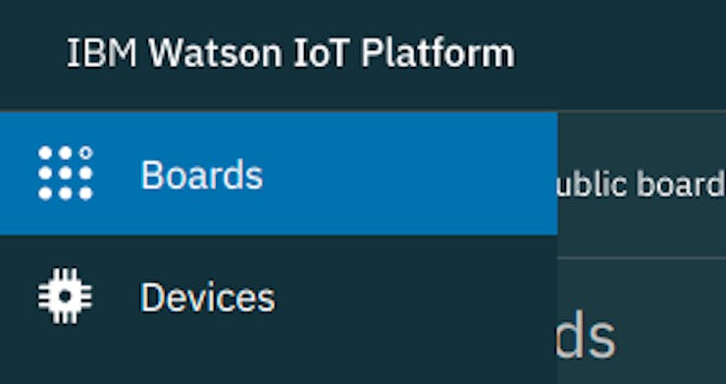Select the word Watson in the header
The image size is (726, 384).
point(215,53)
